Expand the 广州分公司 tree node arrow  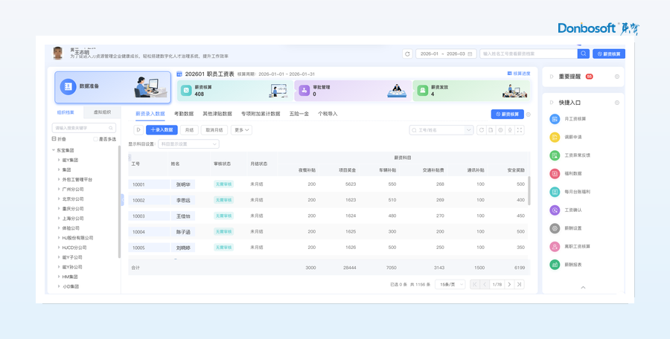(59, 189)
